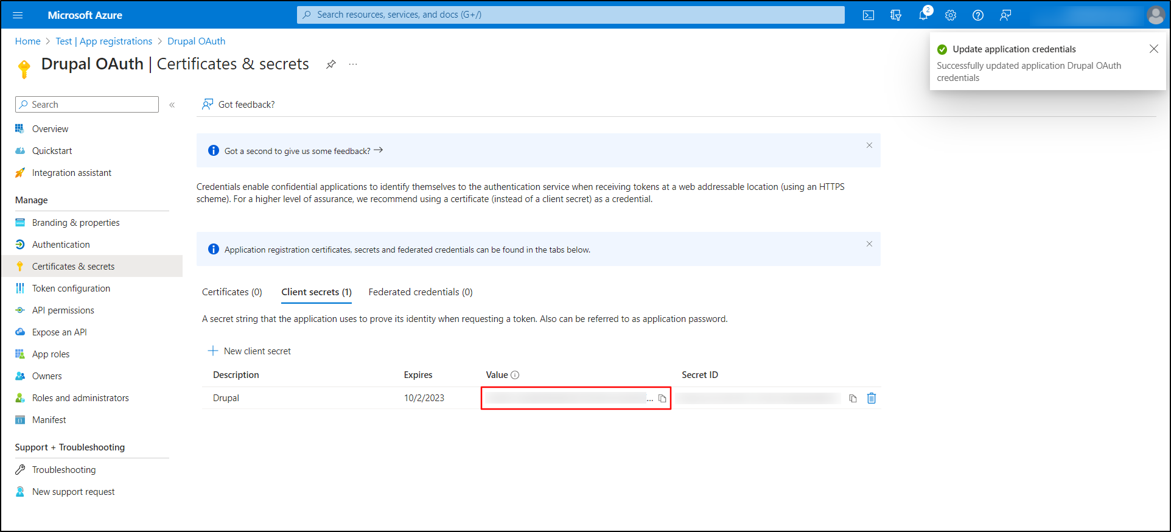
Task: Add a New client secret
Action: [x=250, y=351]
